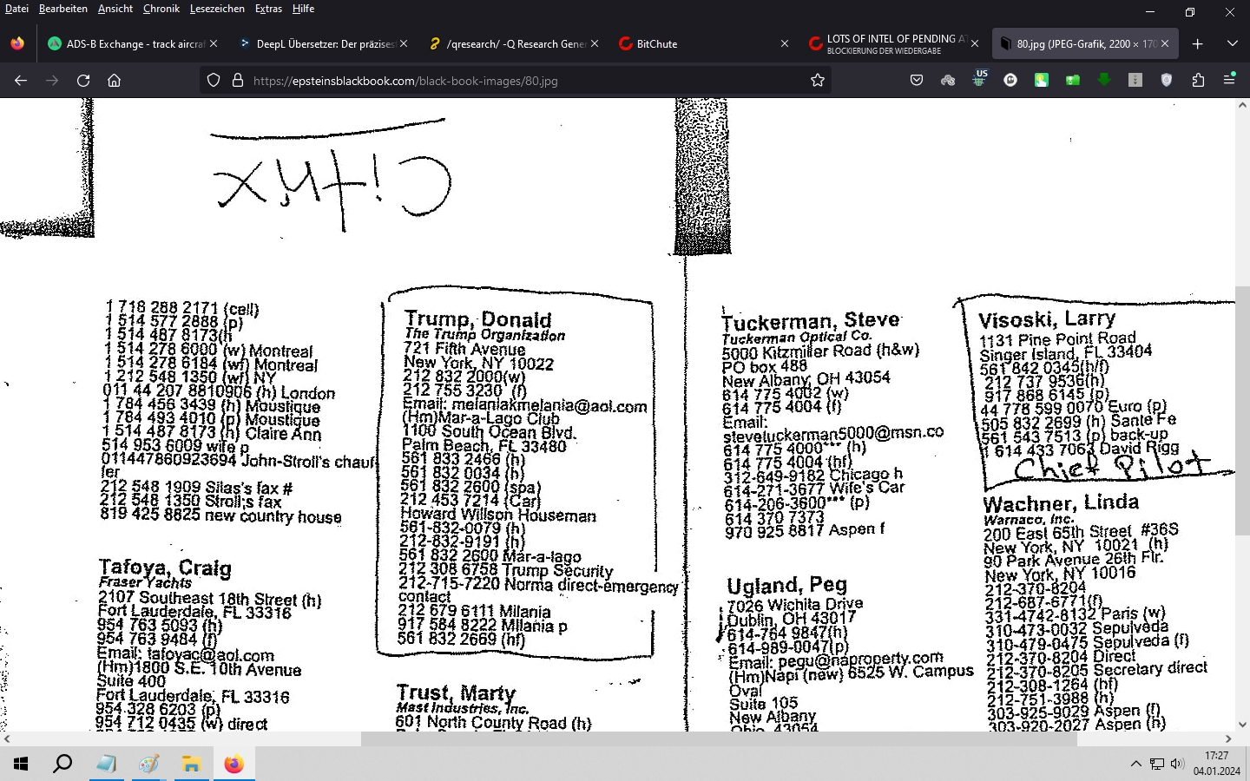The image size is (1250, 781).
Task: Open the US-flagged globe extension
Action: (x=979, y=78)
